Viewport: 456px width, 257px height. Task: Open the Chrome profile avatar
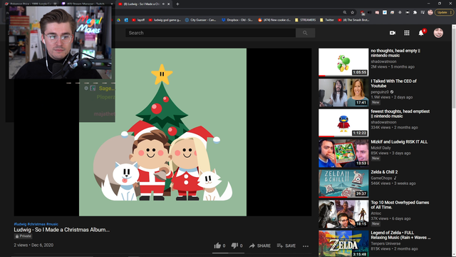pyautogui.click(x=430, y=12)
